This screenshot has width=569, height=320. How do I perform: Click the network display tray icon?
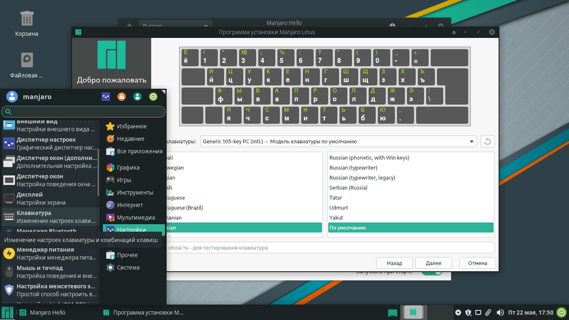point(478,312)
